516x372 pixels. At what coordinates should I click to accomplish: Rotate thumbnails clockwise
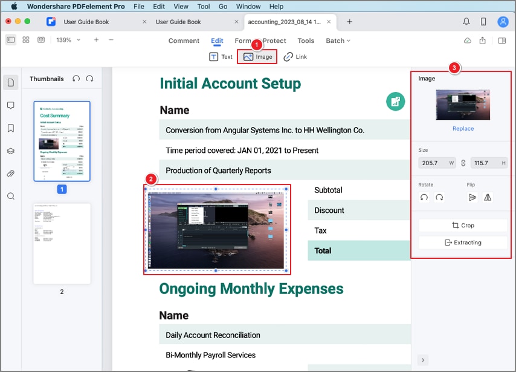(89, 79)
